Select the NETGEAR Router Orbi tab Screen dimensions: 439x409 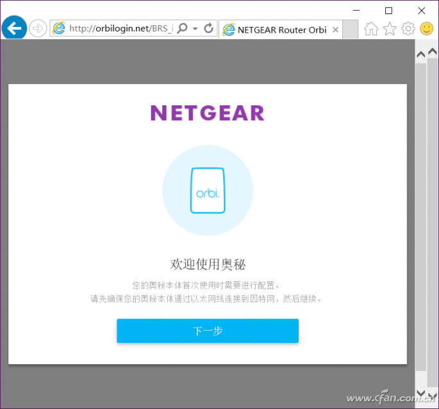click(280, 29)
